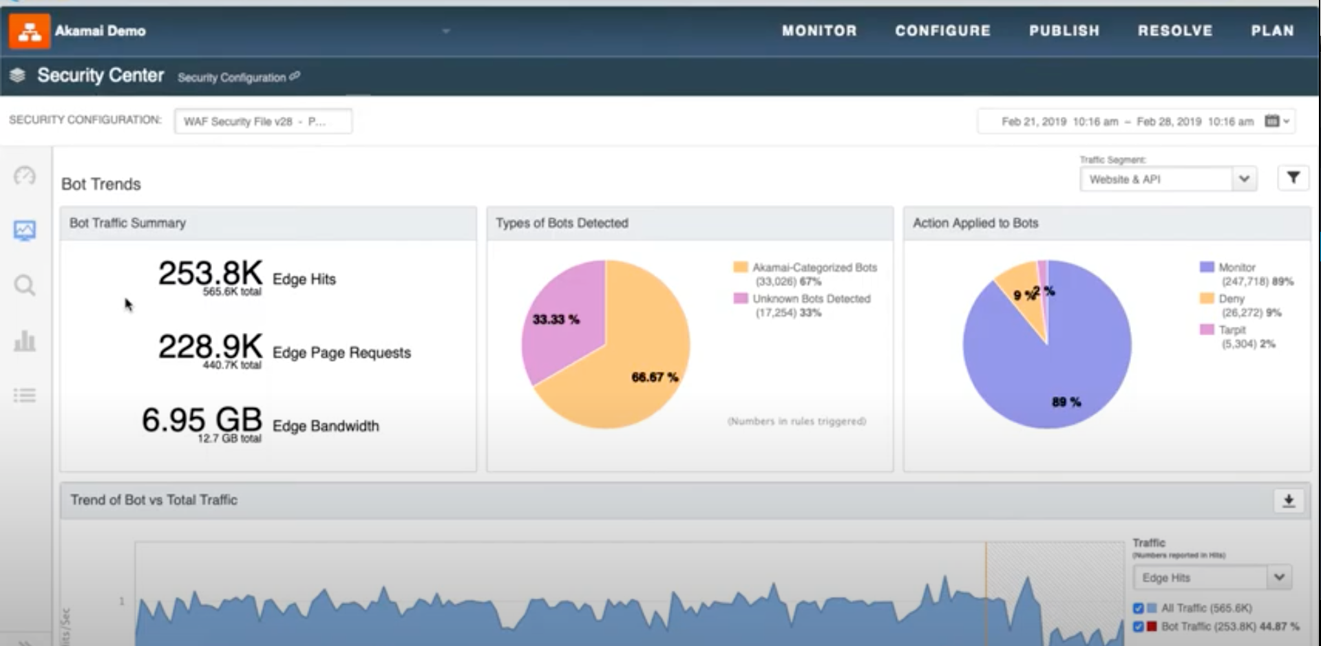The width and height of the screenshot is (1321, 646).
Task: Click the Akamai-Categorized Bots orange legend swatch
Action: [x=741, y=267]
